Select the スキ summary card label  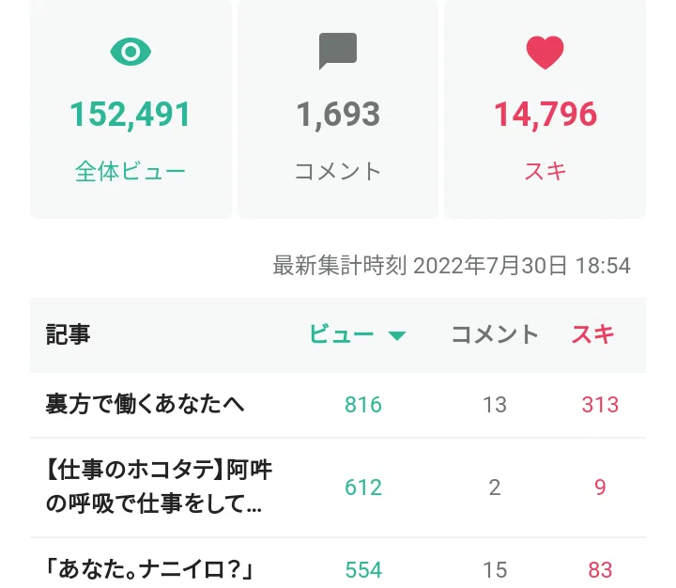pyautogui.click(x=545, y=171)
